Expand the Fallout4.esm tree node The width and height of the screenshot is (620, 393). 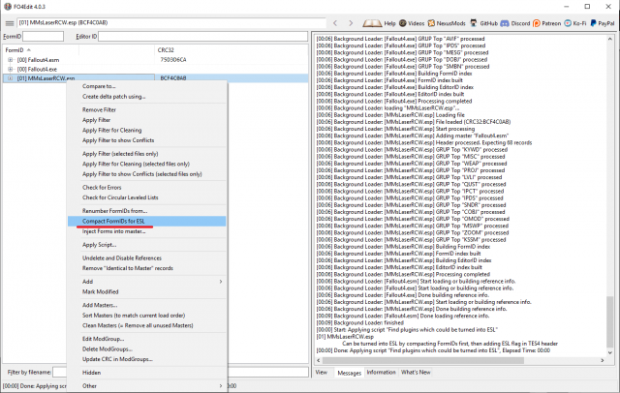click(10, 59)
